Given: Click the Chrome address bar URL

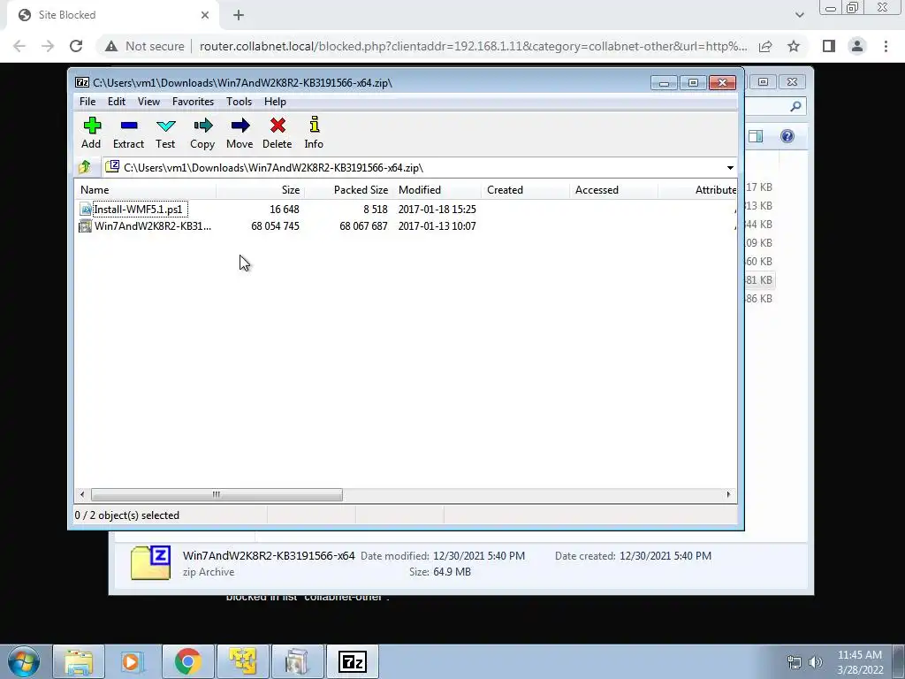Looking at the screenshot, I should coord(474,46).
